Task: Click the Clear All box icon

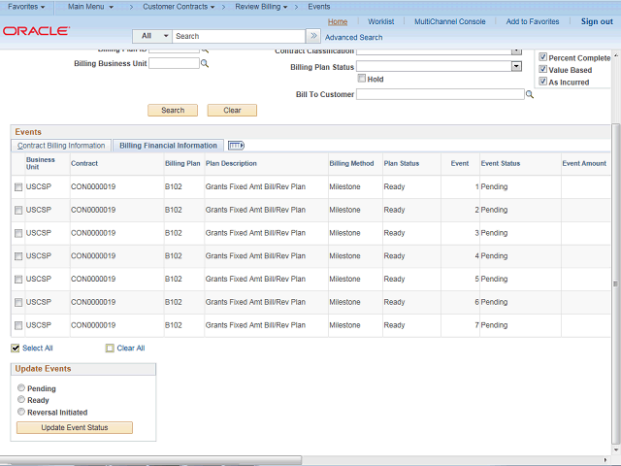Action: [110, 348]
